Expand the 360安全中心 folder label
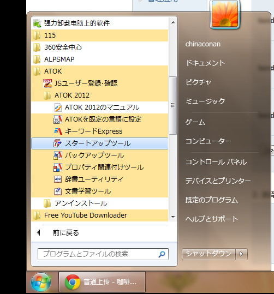The height and width of the screenshot is (294, 274). [63, 47]
